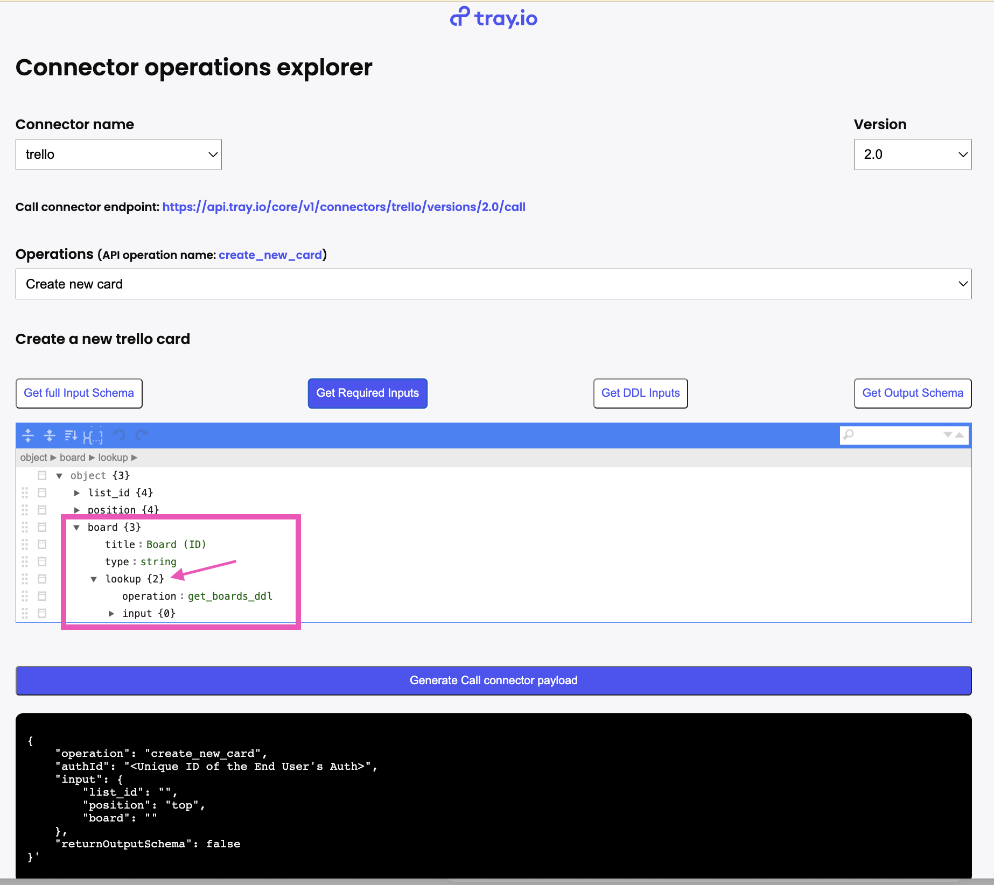Click the previous-match up triangle in search
Viewport: 994px width, 885px height.
tap(961, 435)
